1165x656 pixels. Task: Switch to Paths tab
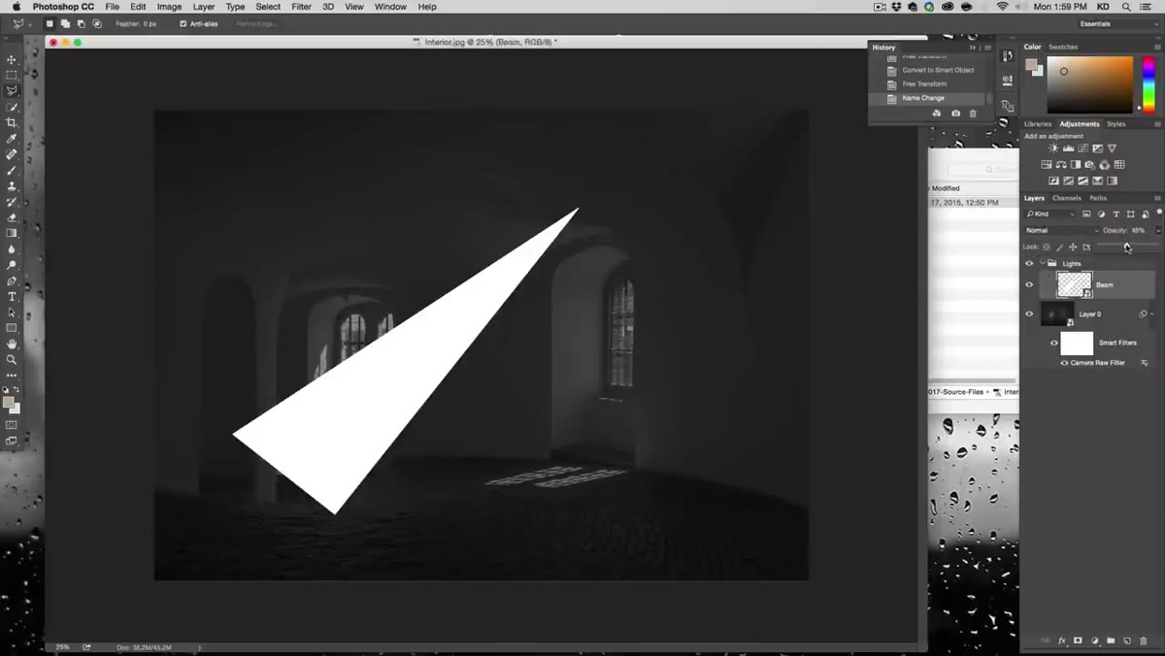pyautogui.click(x=1097, y=198)
